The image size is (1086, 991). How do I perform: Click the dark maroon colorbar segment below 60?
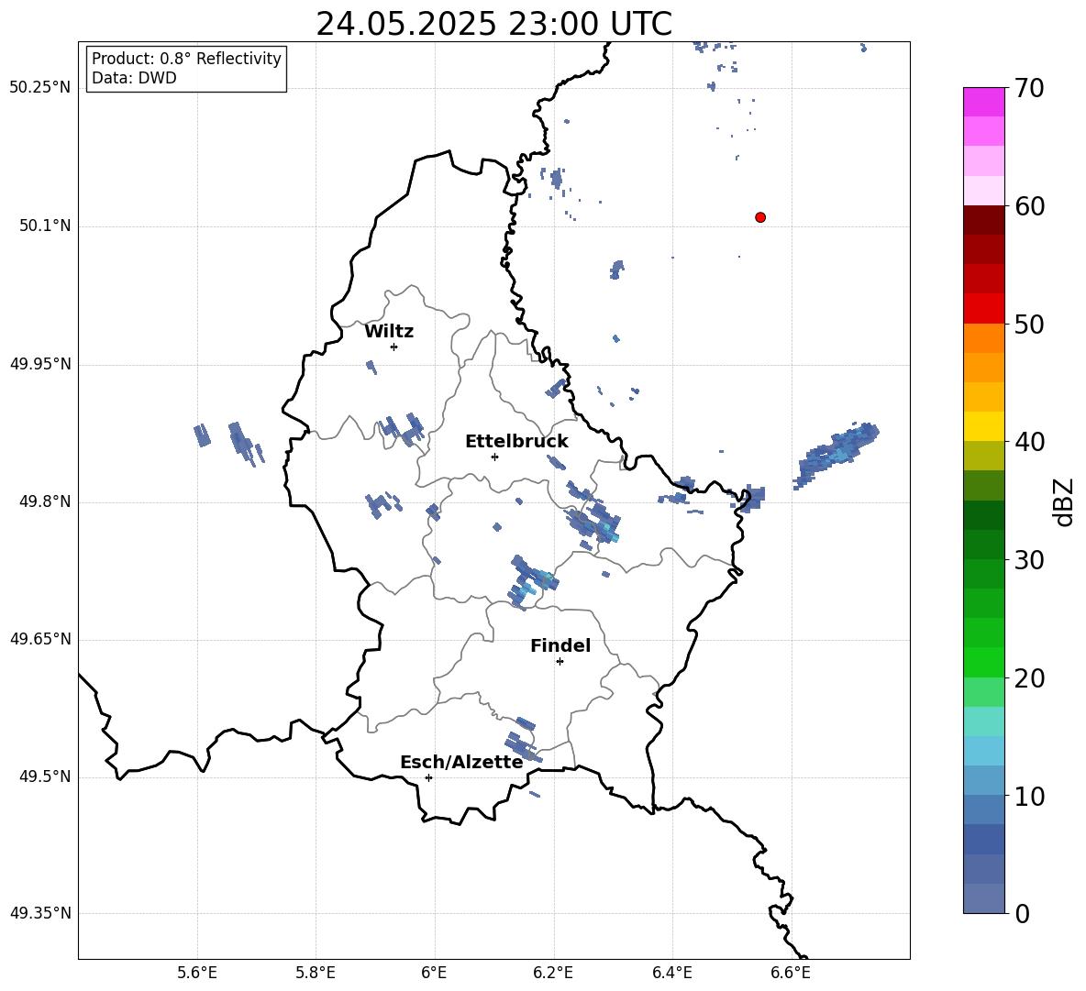[984, 220]
